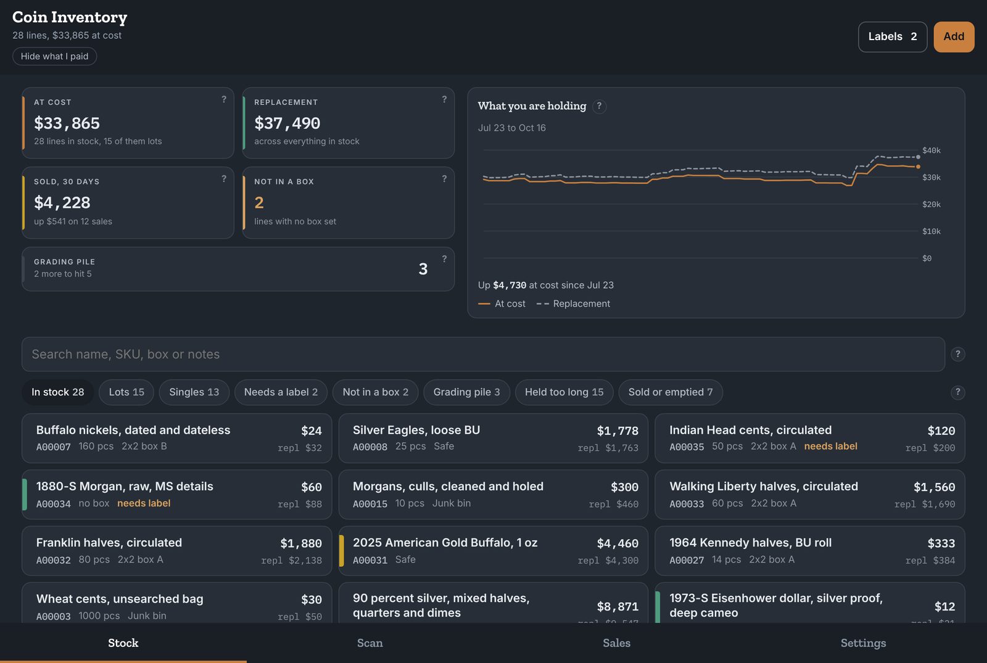Open help for the At Cost card

[224, 99]
